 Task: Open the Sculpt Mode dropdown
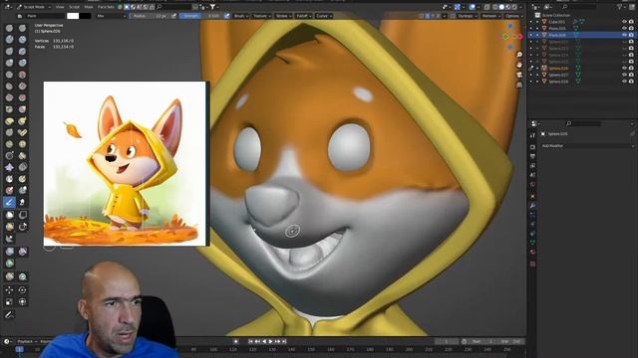click(34, 7)
